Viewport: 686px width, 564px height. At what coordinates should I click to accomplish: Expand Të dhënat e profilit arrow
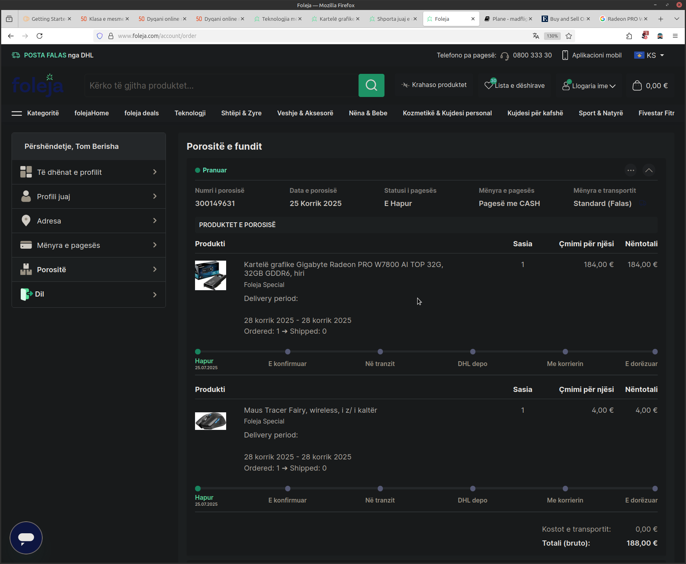point(155,172)
